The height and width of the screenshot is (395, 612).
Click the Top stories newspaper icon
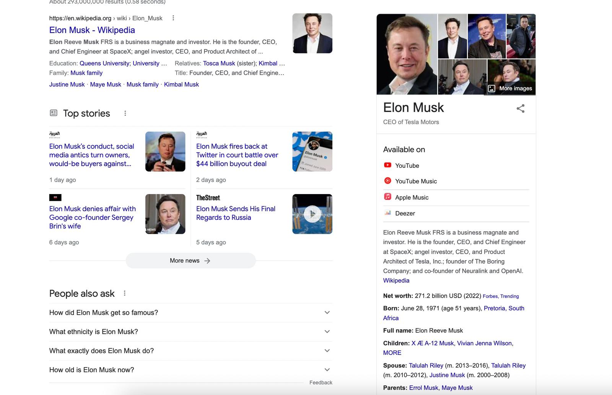pyautogui.click(x=54, y=113)
